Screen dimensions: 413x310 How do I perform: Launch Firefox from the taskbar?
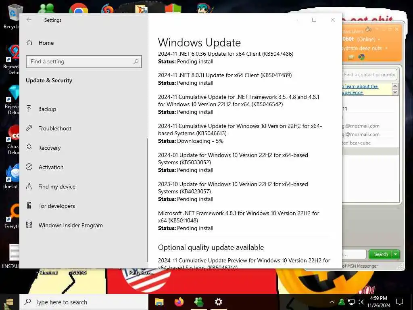[179, 302]
